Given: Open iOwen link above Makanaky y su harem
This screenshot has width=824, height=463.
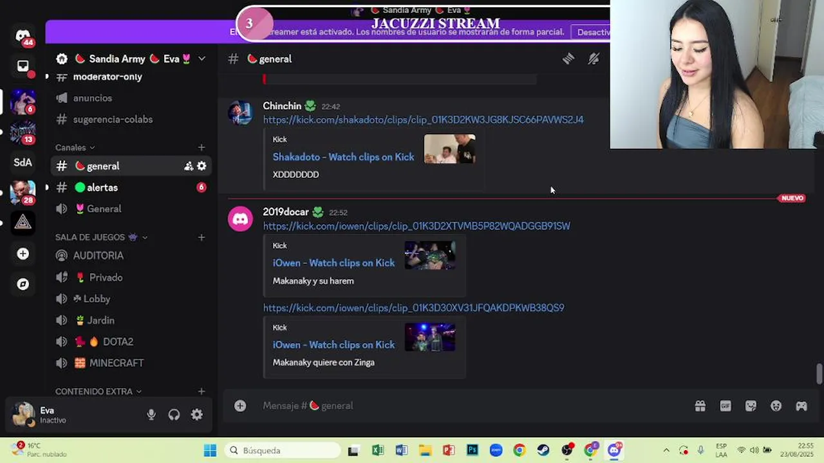Looking at the screenshot, I should pyautogui.click(x=333, y=262).
